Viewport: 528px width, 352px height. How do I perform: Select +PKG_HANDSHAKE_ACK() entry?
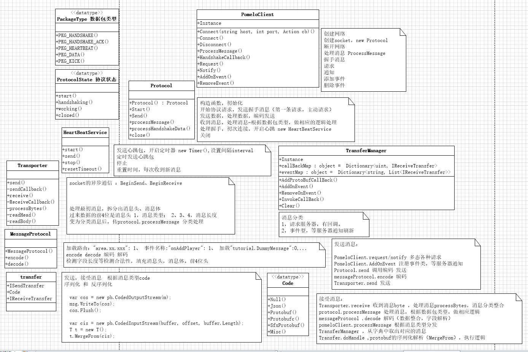click(82, 42)
